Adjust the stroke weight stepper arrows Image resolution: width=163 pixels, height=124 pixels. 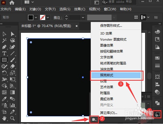pos(67,17)
